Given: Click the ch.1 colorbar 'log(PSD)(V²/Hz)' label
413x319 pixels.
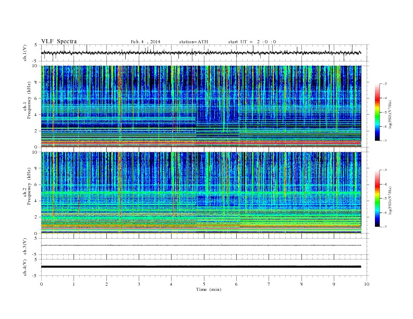Looking at the screenshot, I should pos(390,114).
